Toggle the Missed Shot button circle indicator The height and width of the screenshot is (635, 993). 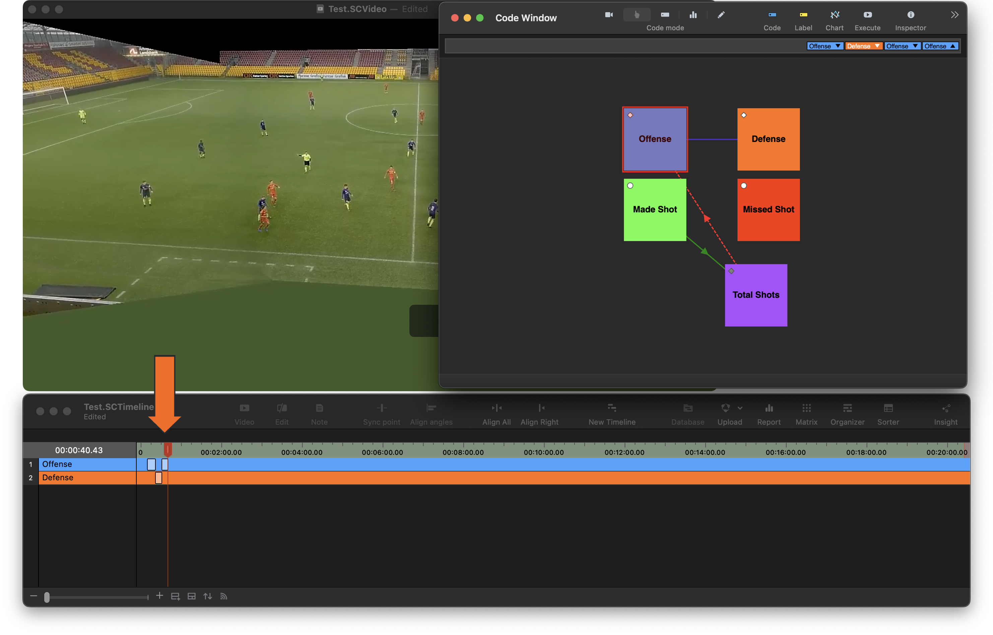pos(743,186)
